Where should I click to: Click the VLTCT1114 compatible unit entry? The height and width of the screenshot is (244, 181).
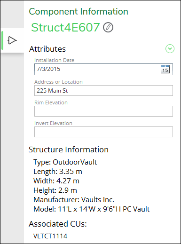[x=50, y=236]
